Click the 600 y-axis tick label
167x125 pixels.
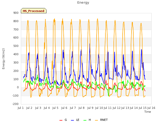(x=16, y=37)
